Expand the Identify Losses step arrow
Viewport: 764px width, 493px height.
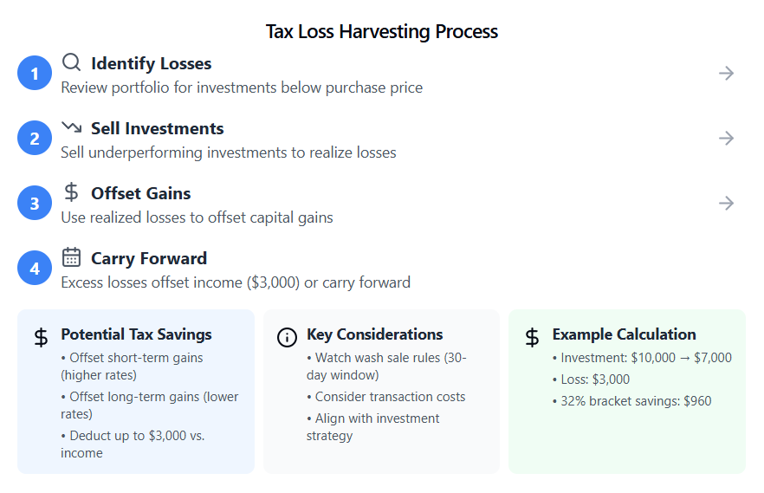point(727,74)
